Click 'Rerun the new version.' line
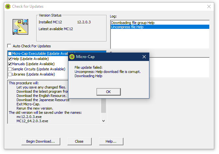The width and height of the screenshot is (219, 154). click(x=35, y=108)
